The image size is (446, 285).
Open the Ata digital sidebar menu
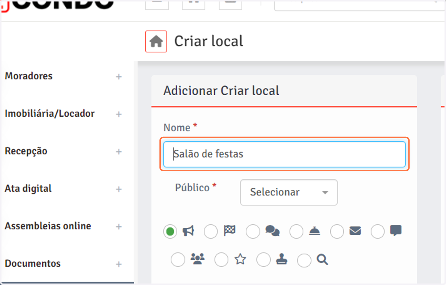(x=28, y=189)
